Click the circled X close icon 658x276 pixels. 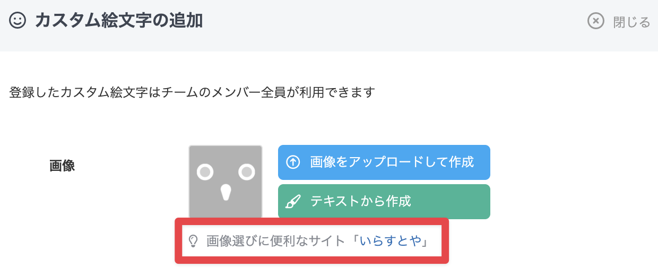[596, 21]
